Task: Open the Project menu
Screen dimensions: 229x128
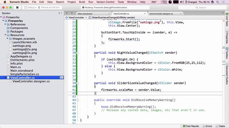Action: click(72, 2)
